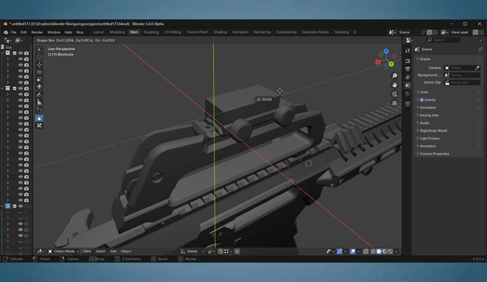Enable material preview shading
The image size is (487, 282).
(x=384, y=251)
